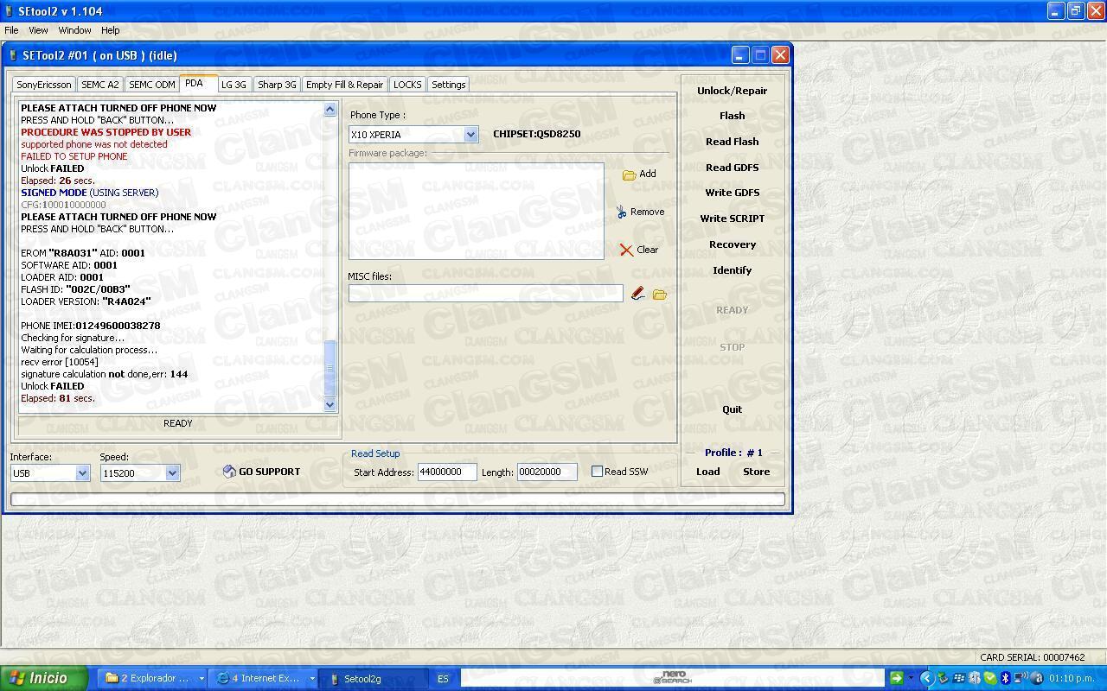Click the Read GDFS button
This screenshot has width=1107, height=691.
click(x=733, y=168)
